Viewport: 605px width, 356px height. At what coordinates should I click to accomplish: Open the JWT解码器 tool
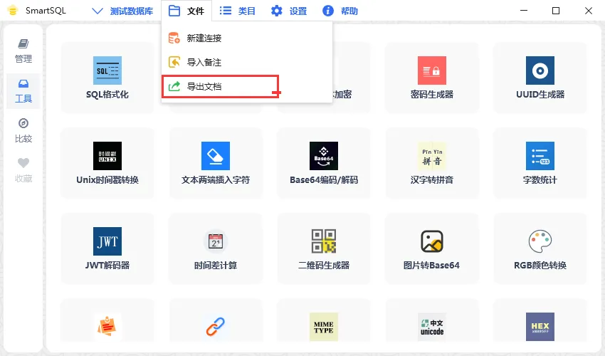[107, 248]
